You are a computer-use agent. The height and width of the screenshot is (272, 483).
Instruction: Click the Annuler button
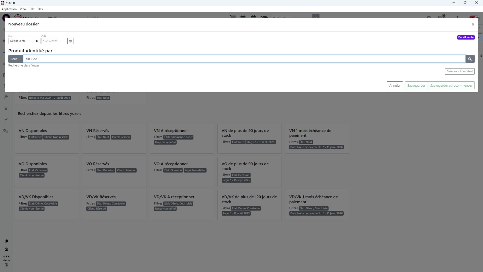pos(394,85)
